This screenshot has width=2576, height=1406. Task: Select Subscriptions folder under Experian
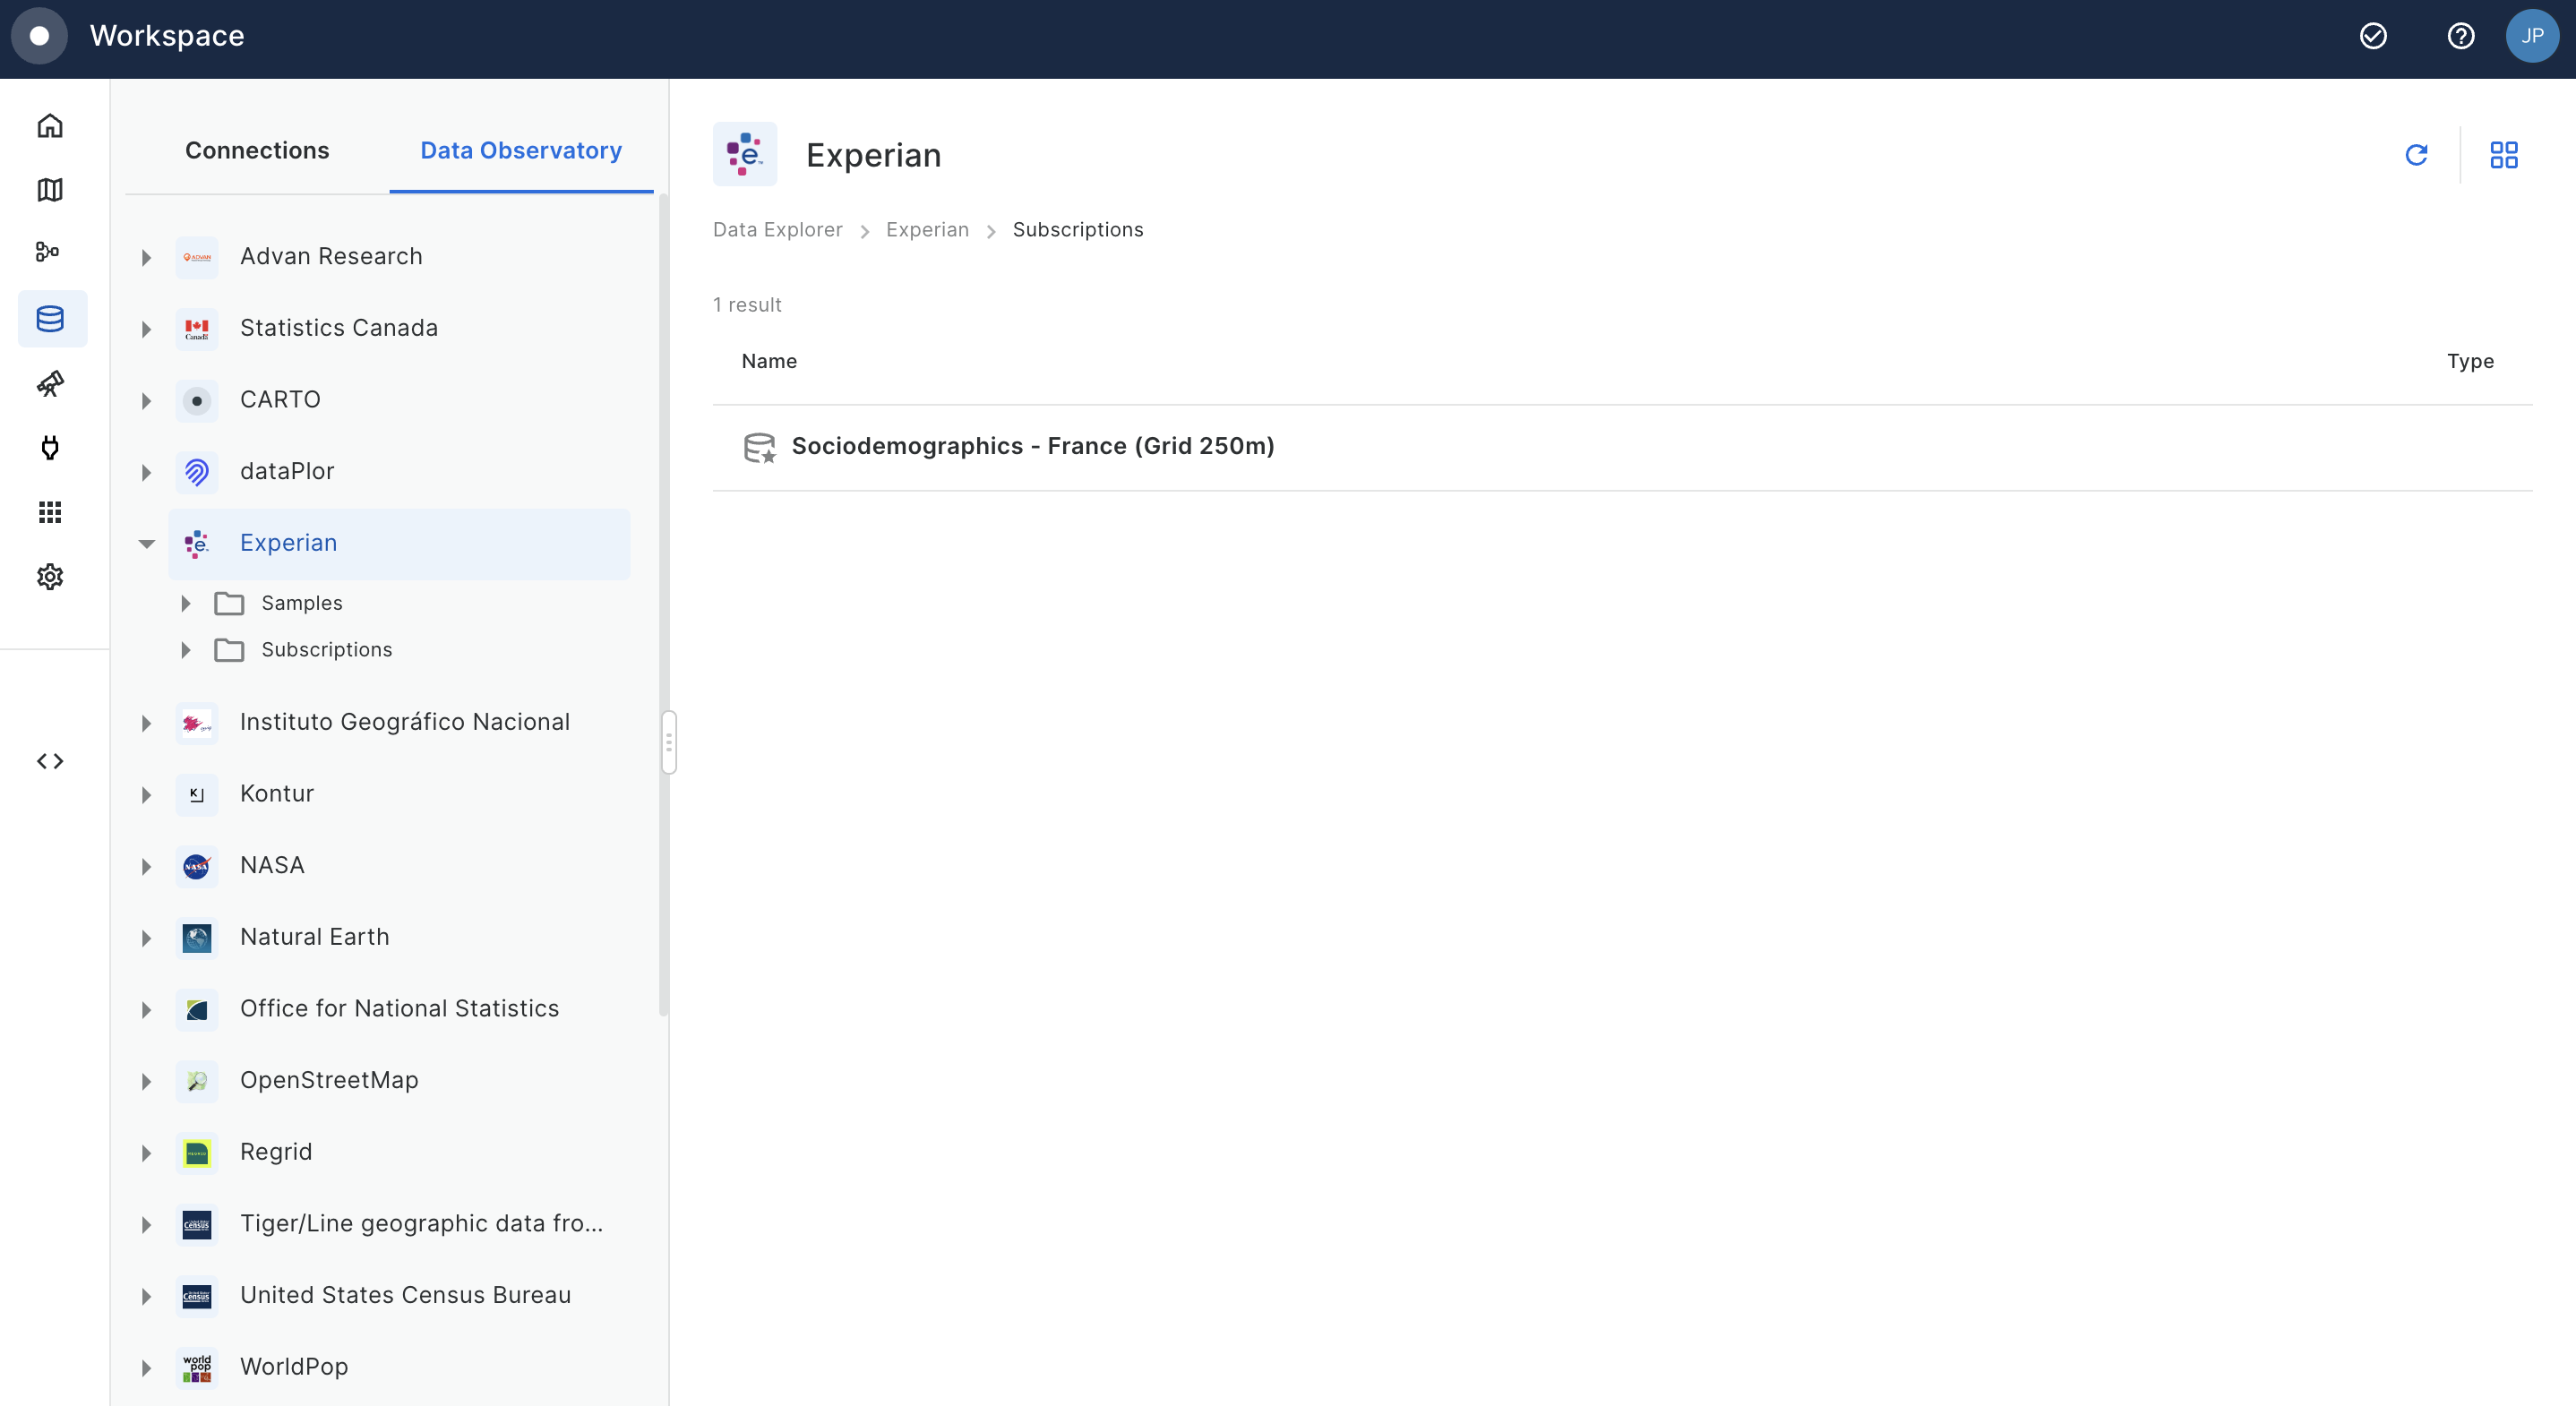pos(327,650)
